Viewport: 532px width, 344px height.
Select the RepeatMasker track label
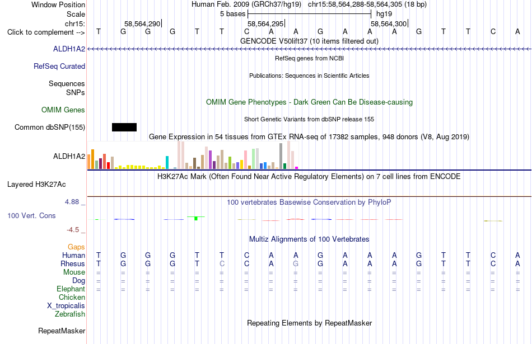62,331
